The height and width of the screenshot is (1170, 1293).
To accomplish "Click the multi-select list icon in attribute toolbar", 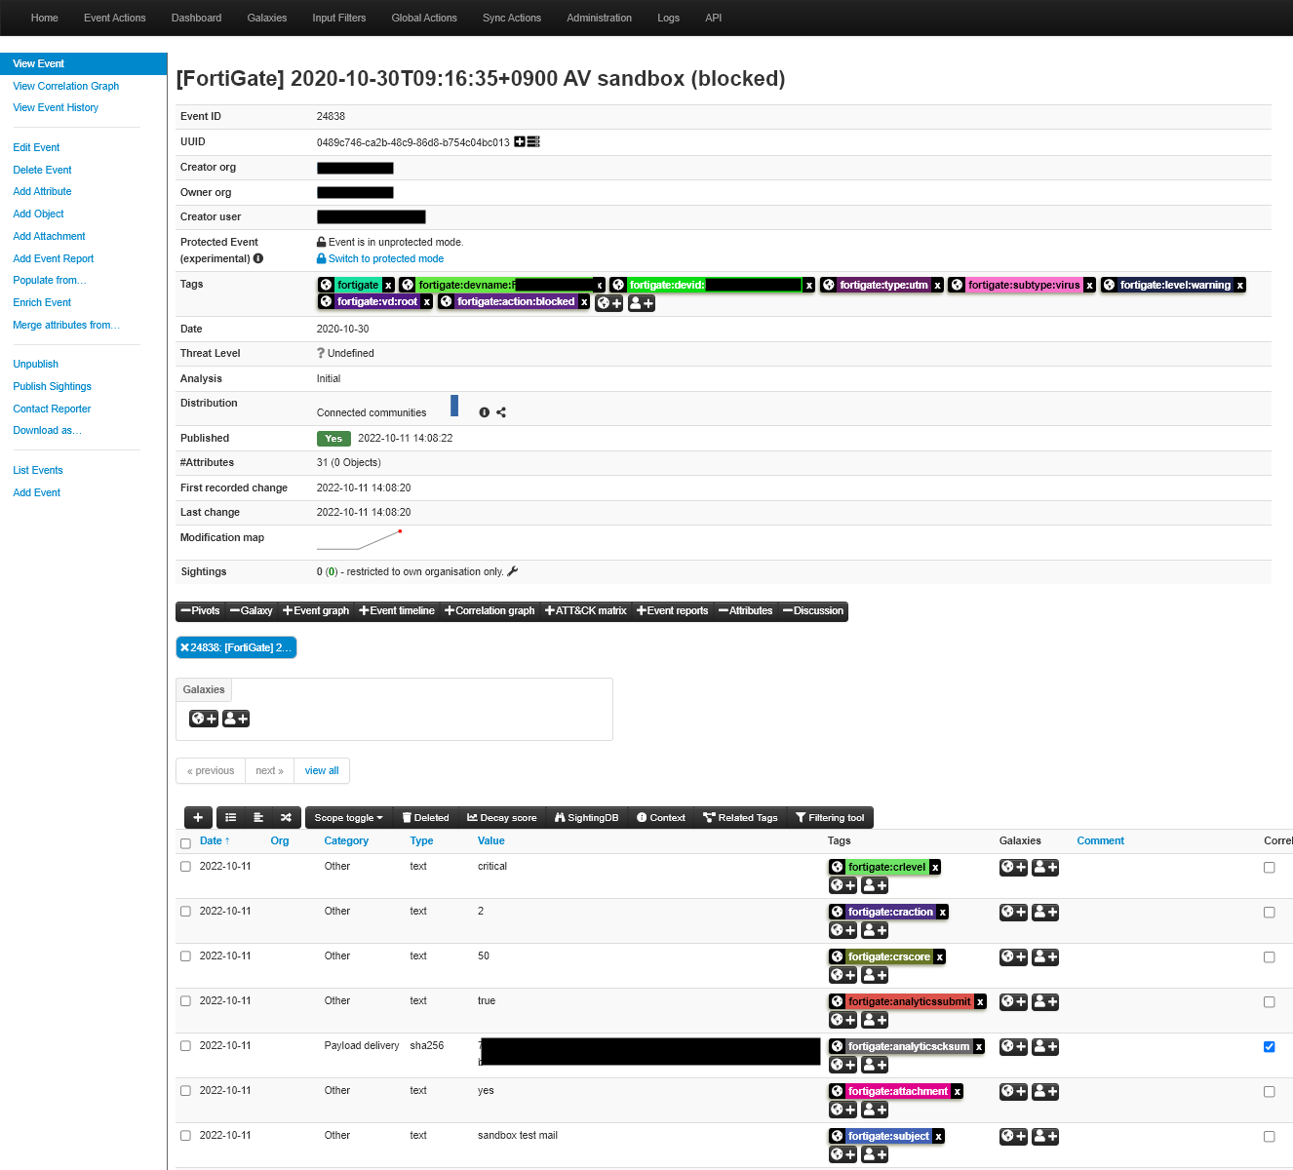I will 231,818.
